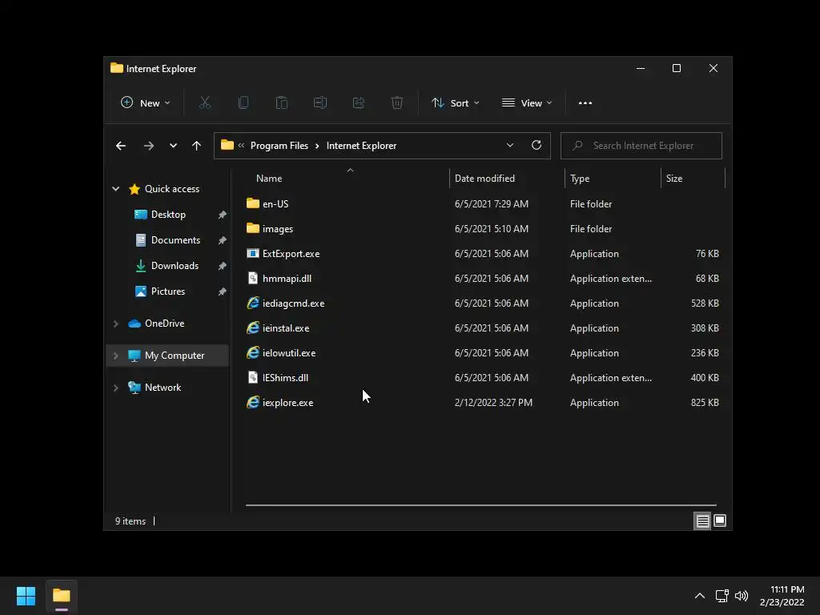Select Network in navigation pane
This screenshot has width=820, height=615.
[x=163, y=388]
